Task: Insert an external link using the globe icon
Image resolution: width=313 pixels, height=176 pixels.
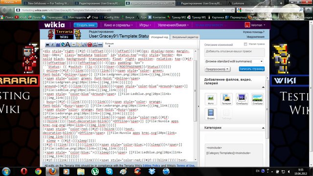Action: (63, 44)
